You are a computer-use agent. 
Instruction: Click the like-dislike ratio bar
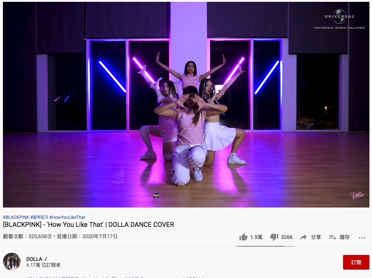[266, 246]
